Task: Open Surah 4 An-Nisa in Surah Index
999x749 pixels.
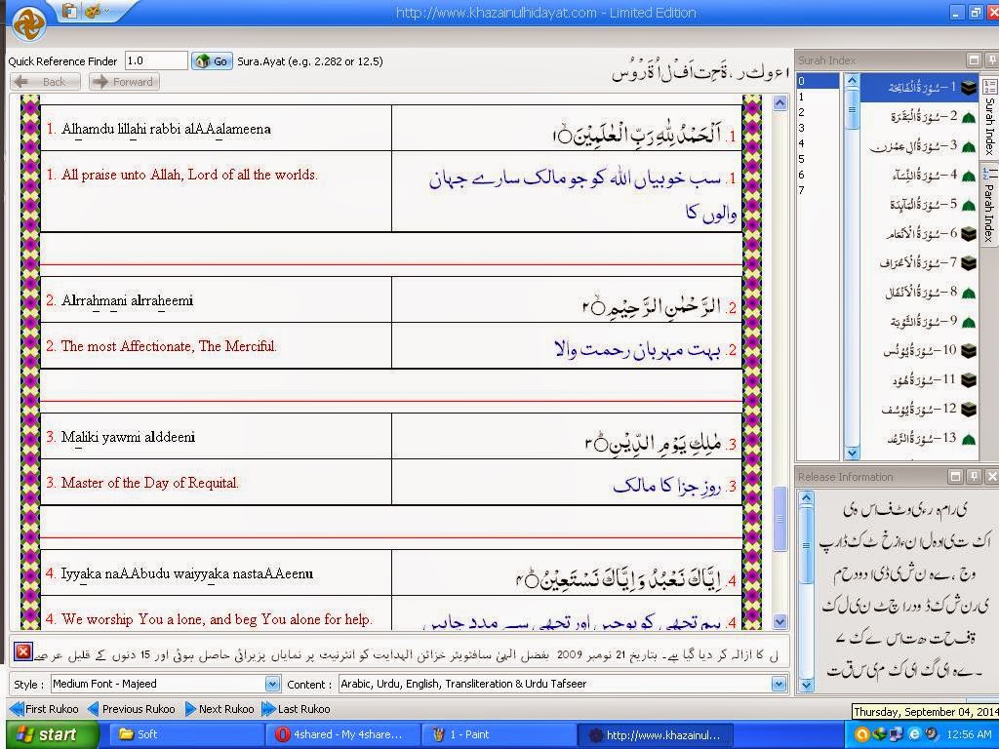Action: click(920, 176)
